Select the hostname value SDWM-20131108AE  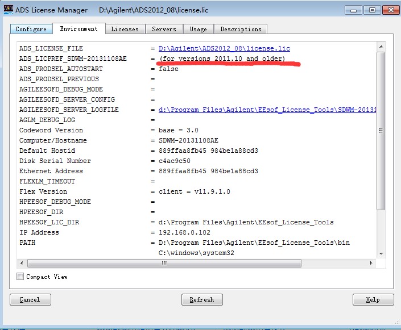coord(188,140)
